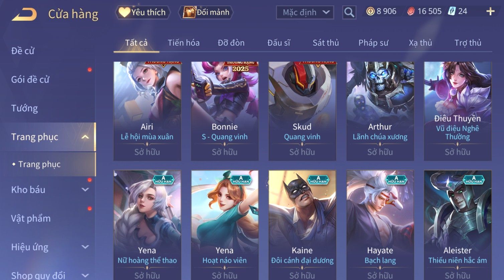Viewport: 504px width, 280px height.
Task: Tap the gold coin balance icon
Action: click(x=370, y=11)
